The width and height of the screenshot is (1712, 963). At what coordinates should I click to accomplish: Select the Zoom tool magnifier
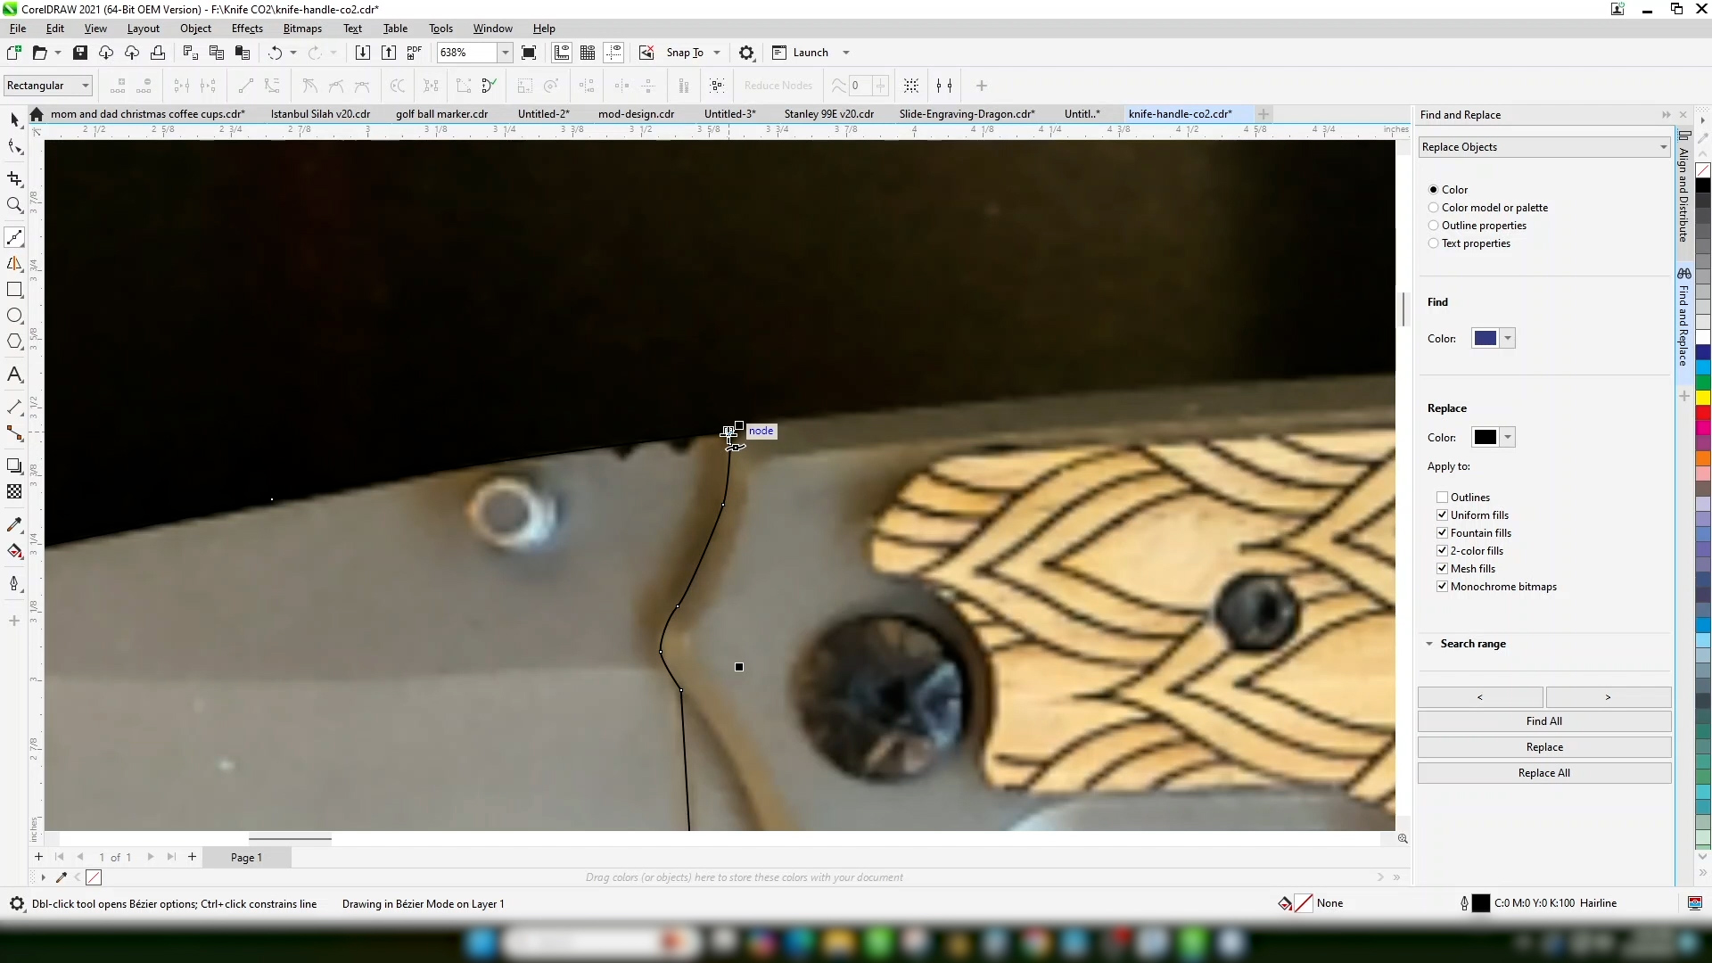point(14,205)
